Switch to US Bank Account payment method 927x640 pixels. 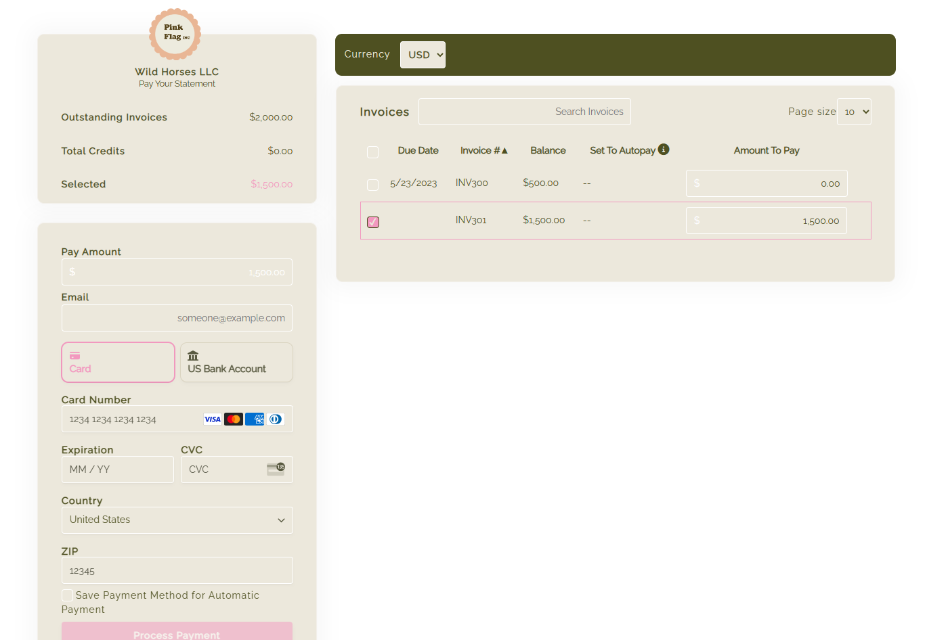tap(236, 362)
